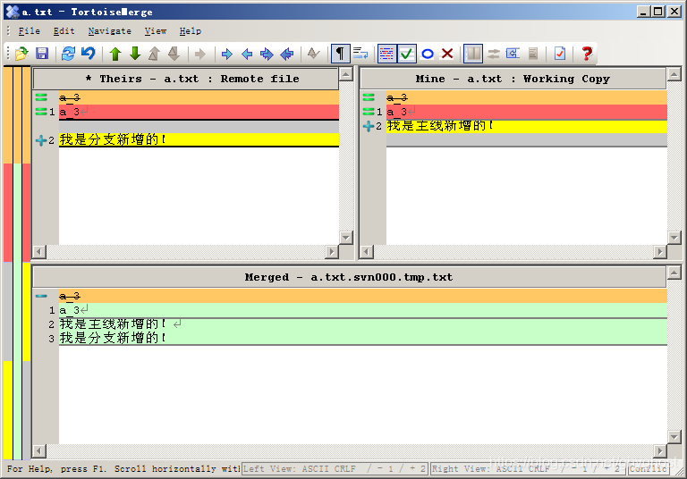
Task: Click Theirs pane vertical scrollbar down arrow
Action: pyautogui.click(x=346, y=238)
